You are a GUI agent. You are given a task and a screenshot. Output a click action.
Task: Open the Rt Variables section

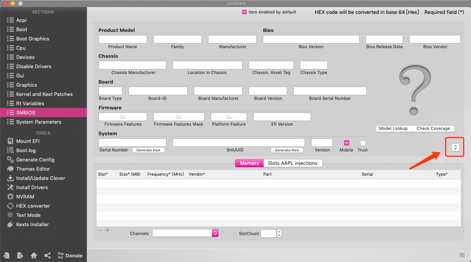coord(30,103)
